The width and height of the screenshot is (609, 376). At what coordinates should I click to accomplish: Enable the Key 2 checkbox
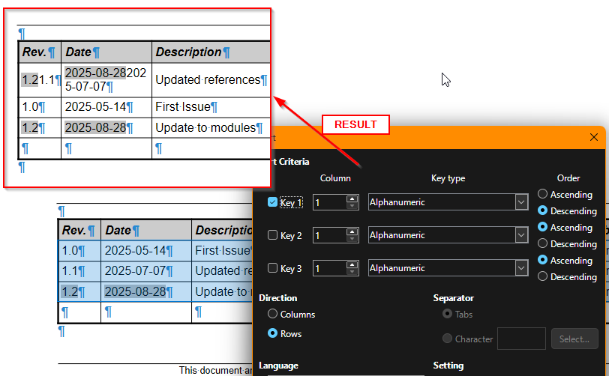(272, 235)
